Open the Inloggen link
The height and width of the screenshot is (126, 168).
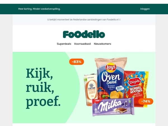145,9
